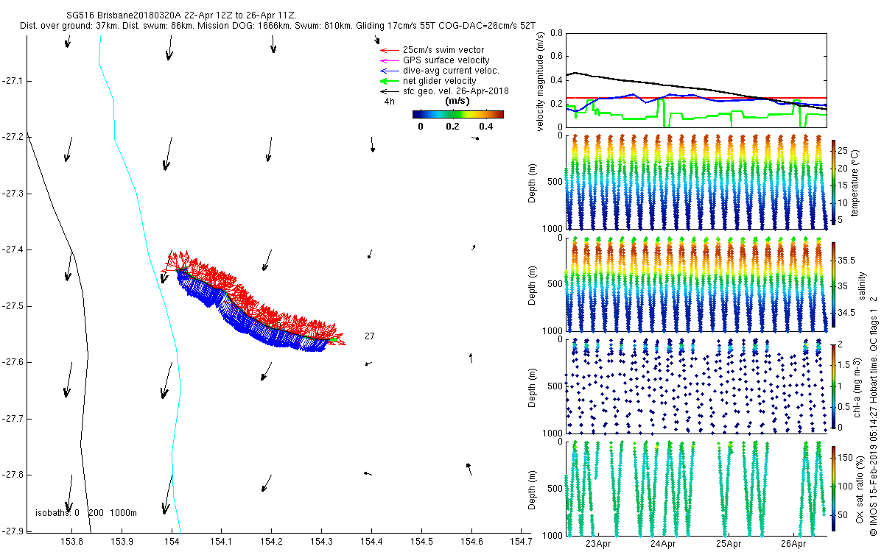Click the black sfc geo. vel. legend arrow
Viewport: 884px width, 552px height.
pyautogui.click(x=387, y=91)
